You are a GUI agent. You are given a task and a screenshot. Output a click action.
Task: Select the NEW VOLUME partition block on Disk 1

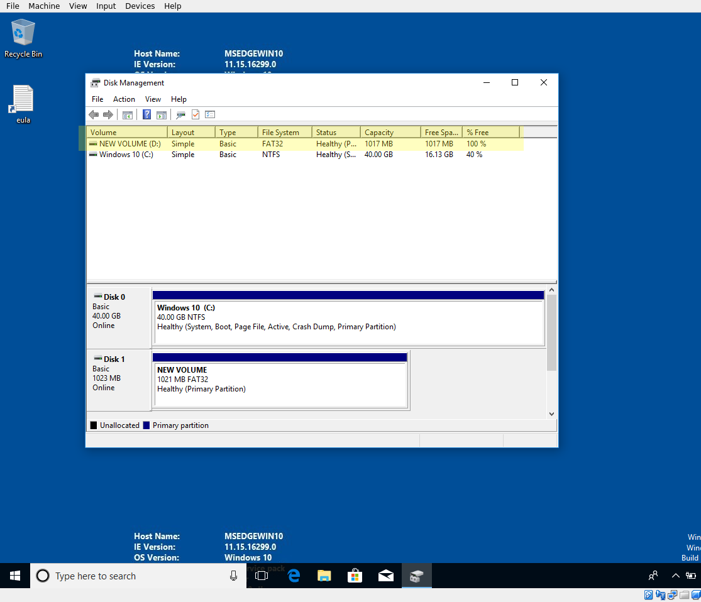(x=280, y=380)
